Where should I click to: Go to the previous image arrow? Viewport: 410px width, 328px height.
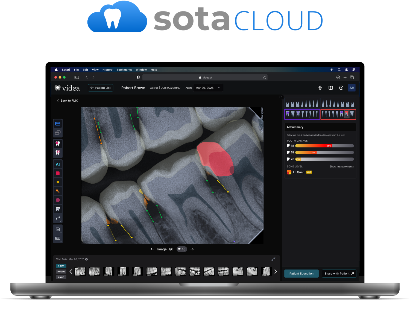pos(152,249)
